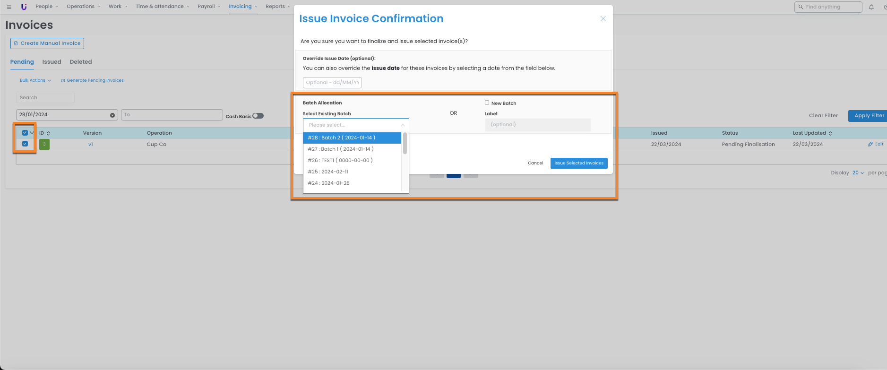Uncheck the invoice 3 row checkbox
Screen dimensions: 887x370
(25, 144)
